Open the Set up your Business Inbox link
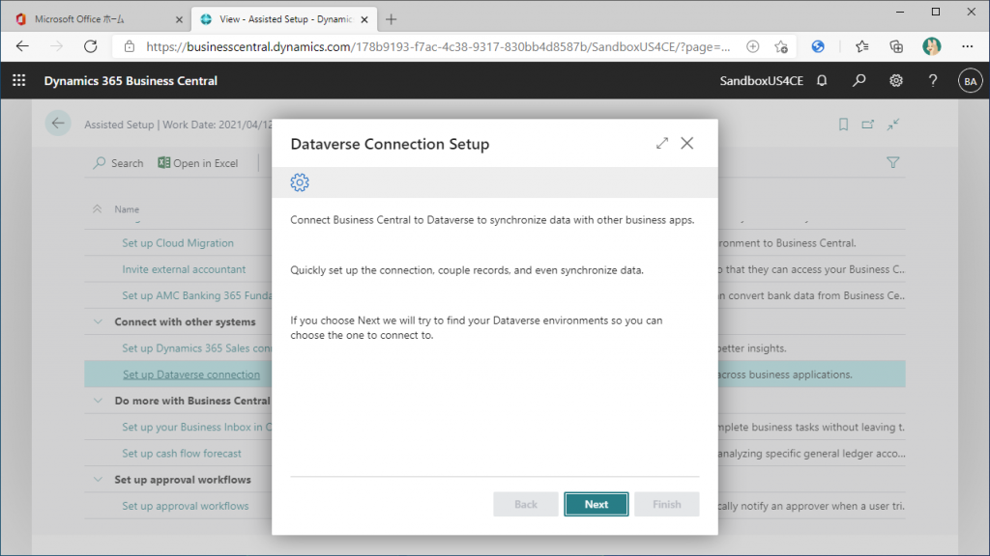 196,427
